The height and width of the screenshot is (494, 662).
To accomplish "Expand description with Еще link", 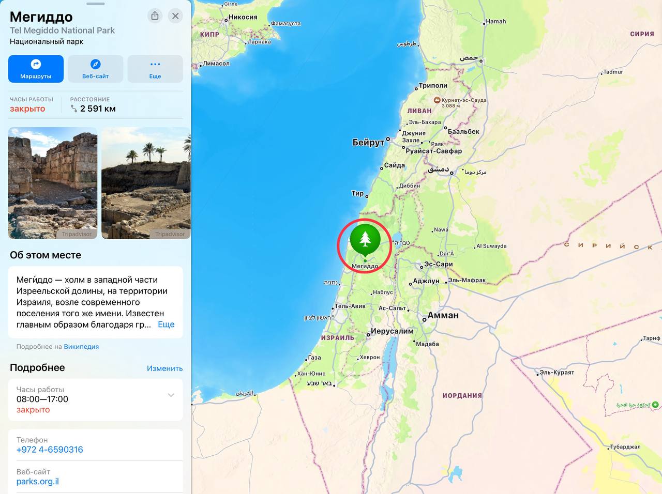I will tap(166, 325).
